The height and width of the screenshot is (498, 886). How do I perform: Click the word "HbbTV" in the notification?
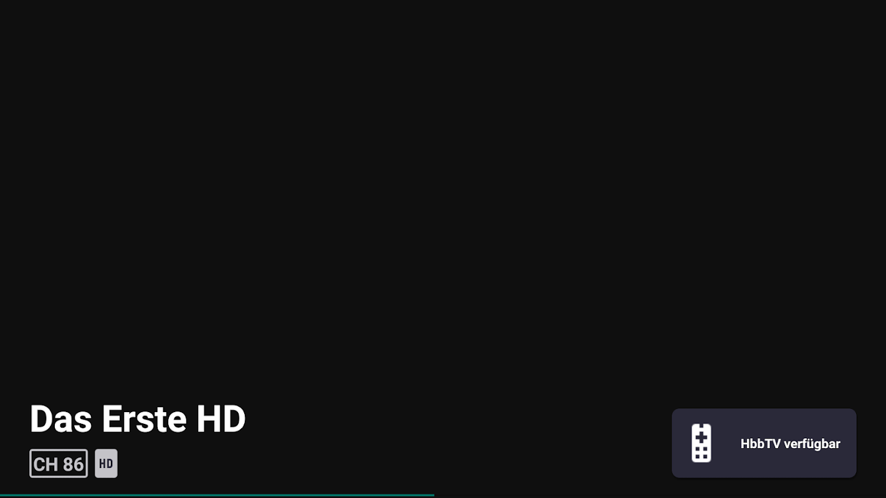coord(760,444)
